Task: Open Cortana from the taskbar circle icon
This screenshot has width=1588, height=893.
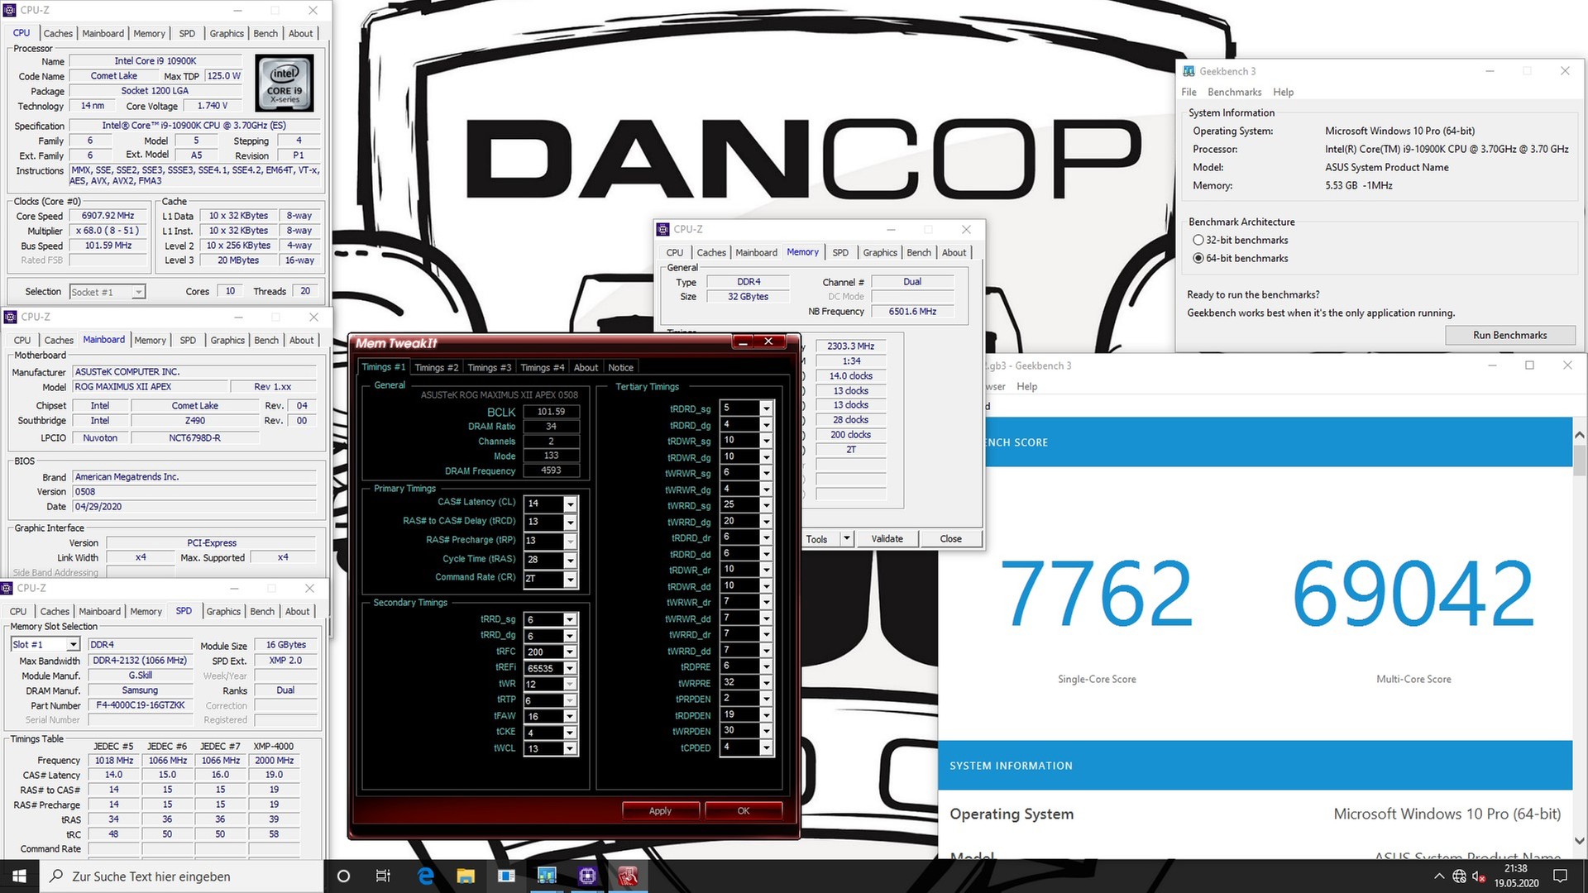Action: point(344,876)
